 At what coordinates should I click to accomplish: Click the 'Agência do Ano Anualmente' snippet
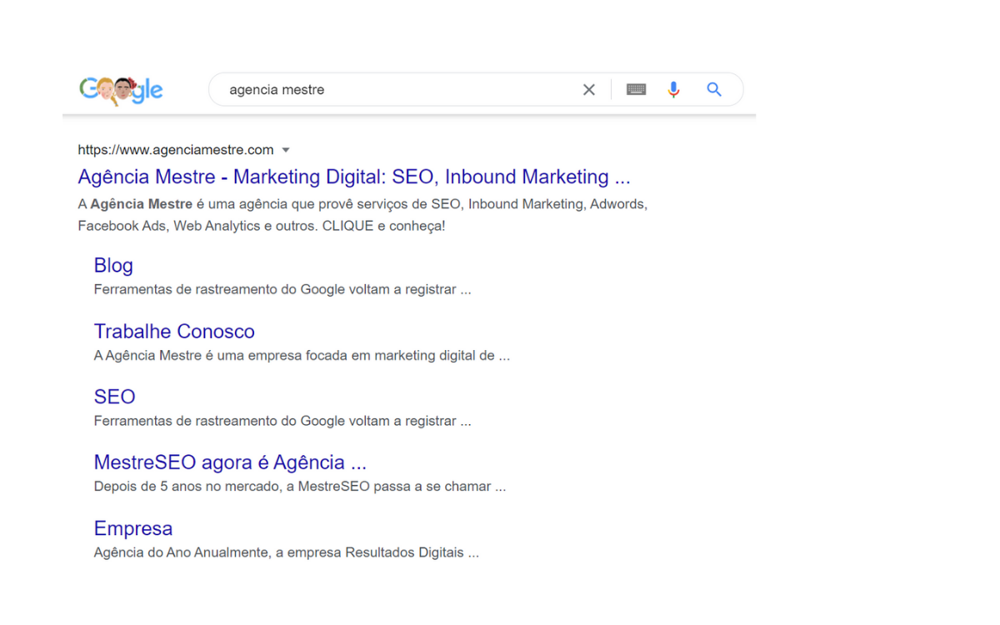[286, 552]
